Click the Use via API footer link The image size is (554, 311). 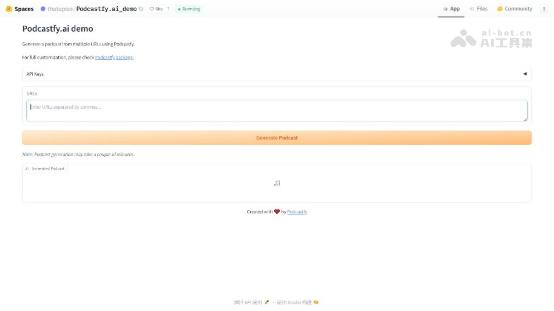[252, 303]
